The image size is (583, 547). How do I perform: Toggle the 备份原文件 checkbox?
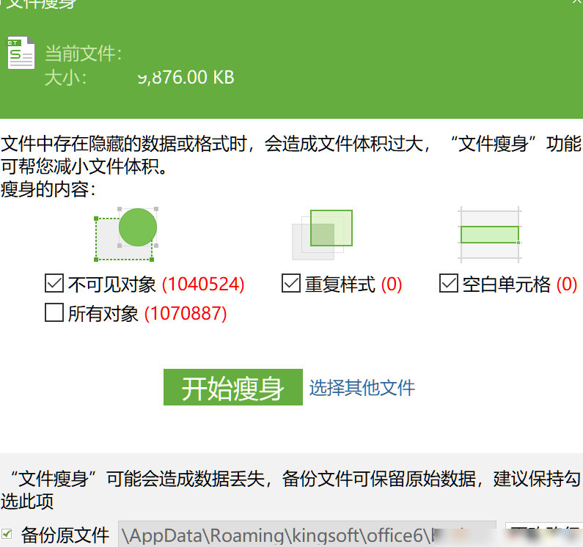pos(7,535)
